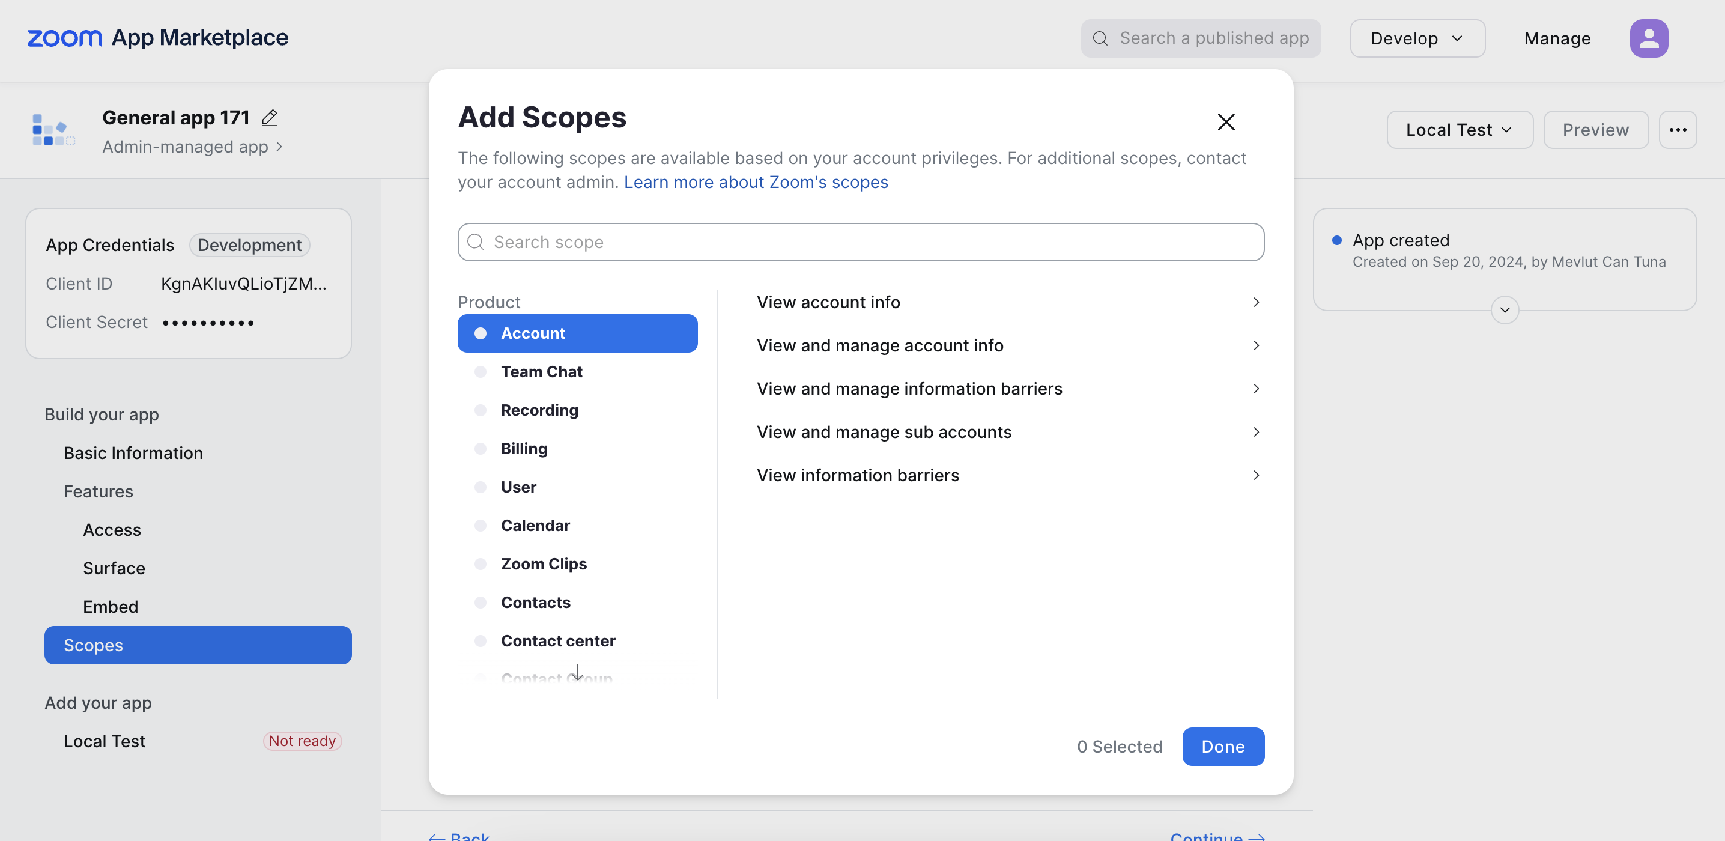Open the Access section in sidebar
1725x841 pixels.
point(112,530)
